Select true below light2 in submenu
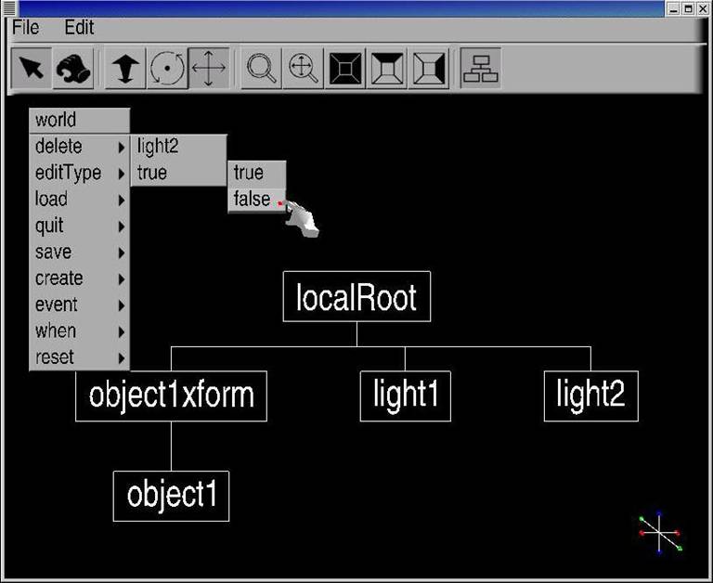Viewport: 713px width, 583px height. [178, 174]
